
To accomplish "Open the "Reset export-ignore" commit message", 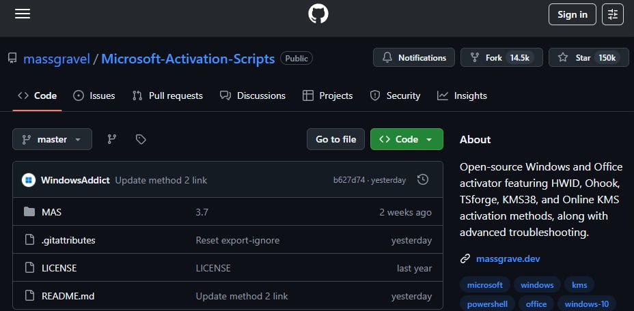I will pyautogui.click(x=237, y=240).
